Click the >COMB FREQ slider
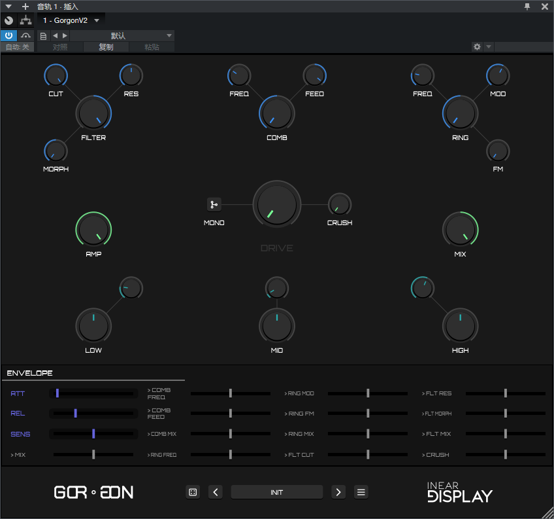Viewport: 554px width, 519px height. pyautogui.click(x=231, y=393)
